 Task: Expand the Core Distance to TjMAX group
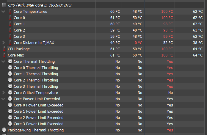coord(4,43)
